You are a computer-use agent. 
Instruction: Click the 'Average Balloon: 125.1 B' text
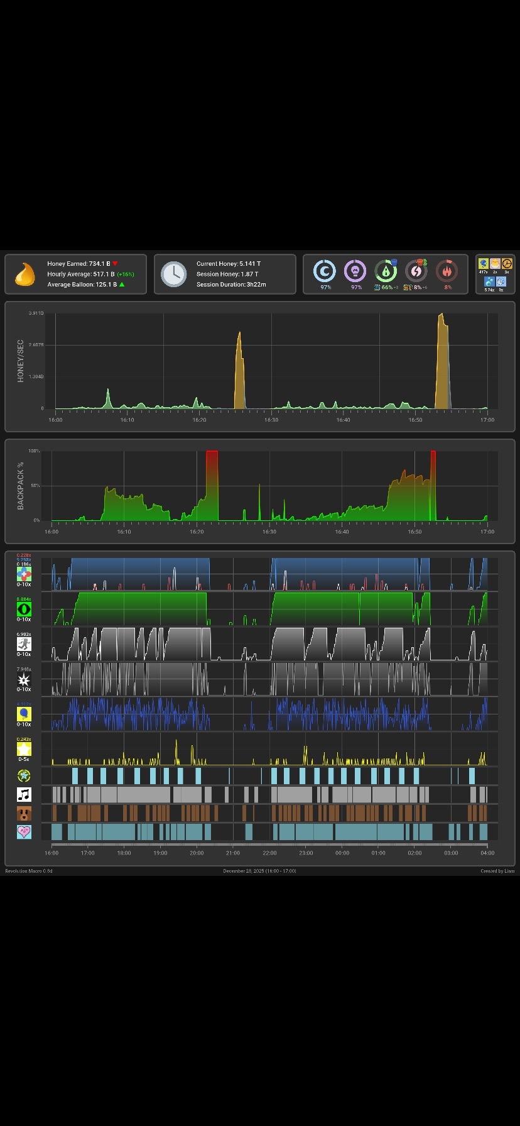(x=82, y=285)
